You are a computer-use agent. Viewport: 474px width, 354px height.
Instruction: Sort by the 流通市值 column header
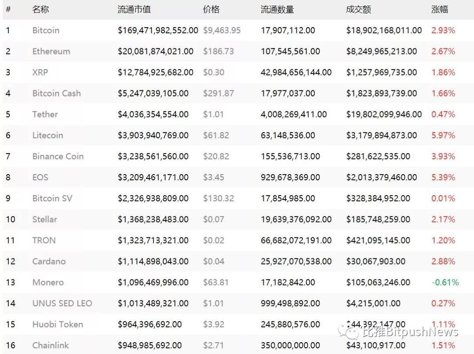tap(134, 9)
